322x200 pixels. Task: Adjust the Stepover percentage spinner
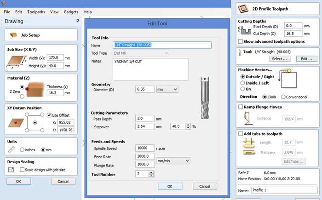pyautogui.click(x=188, y=126)
